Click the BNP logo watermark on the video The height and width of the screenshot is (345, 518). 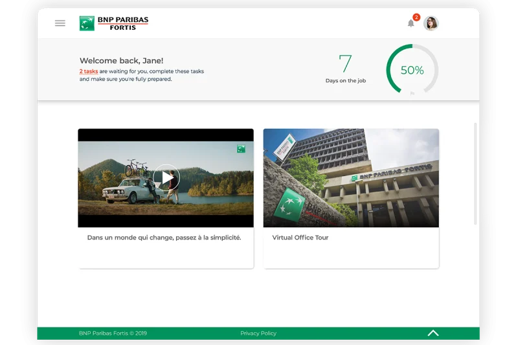pyautogui.click(x=241, y=150)
